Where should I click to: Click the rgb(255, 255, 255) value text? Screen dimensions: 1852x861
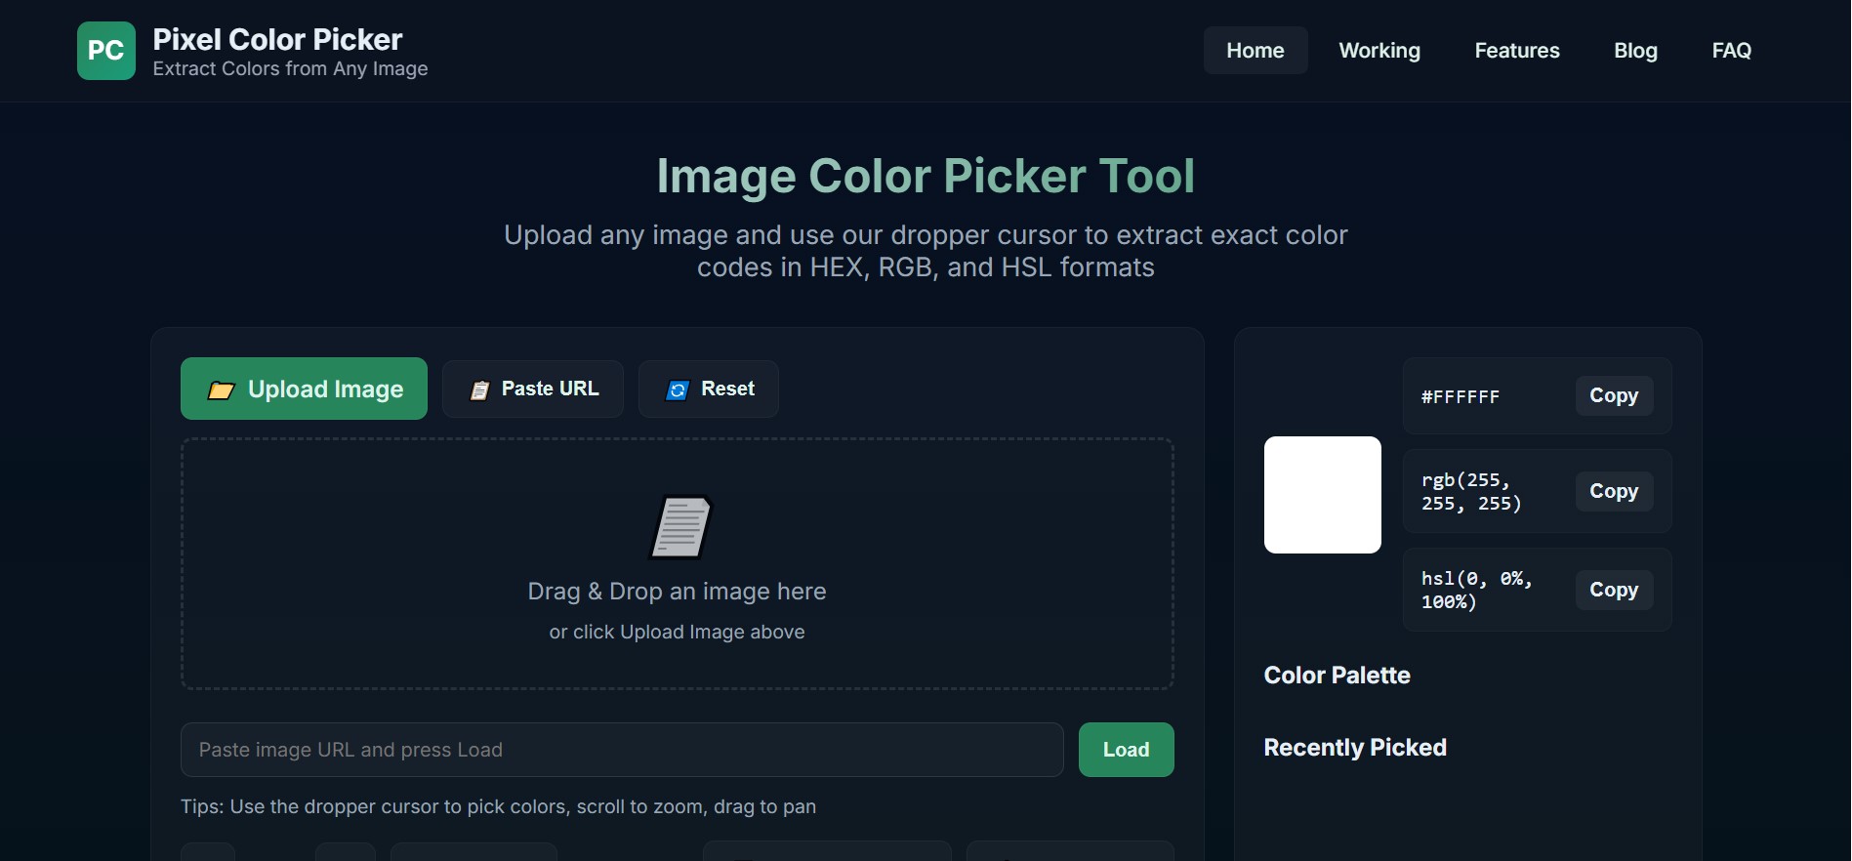1470,492
